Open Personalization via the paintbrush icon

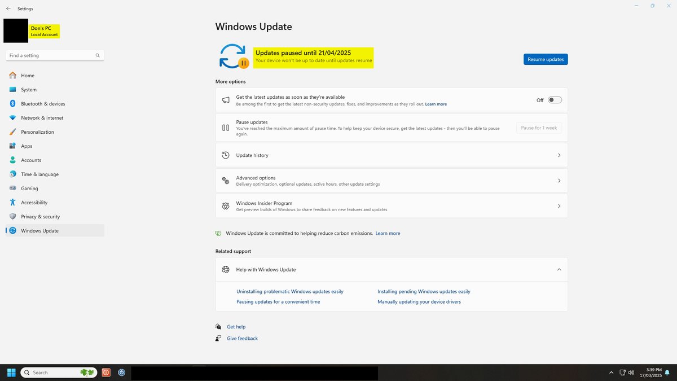(x=12, y=132)
